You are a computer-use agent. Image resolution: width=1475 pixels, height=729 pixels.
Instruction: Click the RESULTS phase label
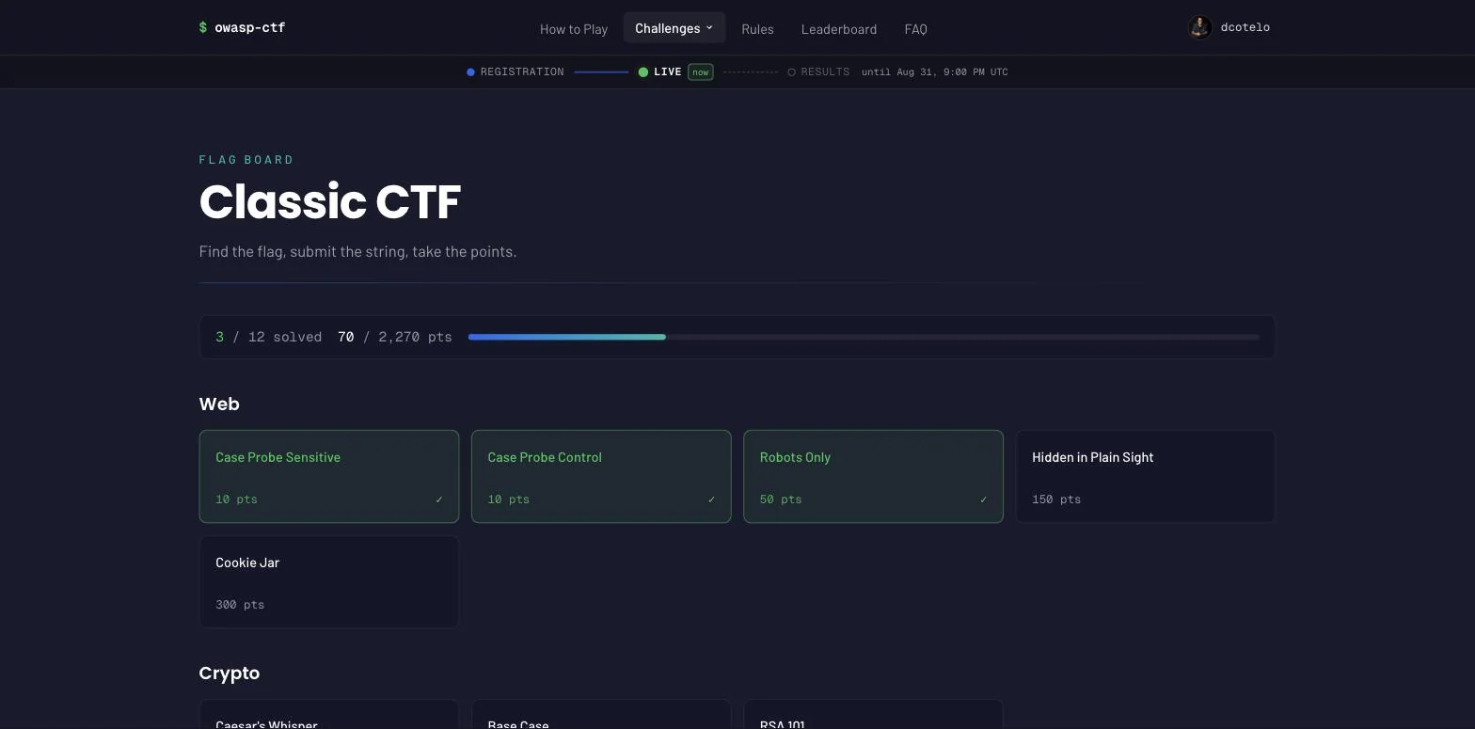tap(825, 72)
